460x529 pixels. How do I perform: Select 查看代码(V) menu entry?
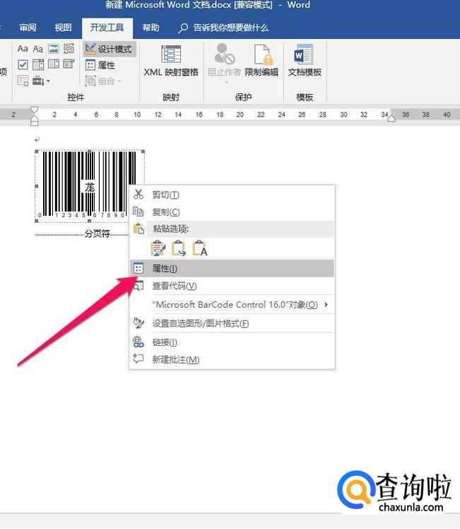click(232, 286)
